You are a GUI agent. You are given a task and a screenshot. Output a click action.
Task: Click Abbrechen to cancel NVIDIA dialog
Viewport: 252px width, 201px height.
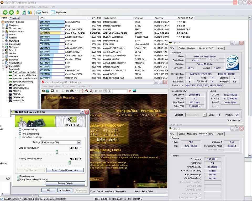point(65,190)
